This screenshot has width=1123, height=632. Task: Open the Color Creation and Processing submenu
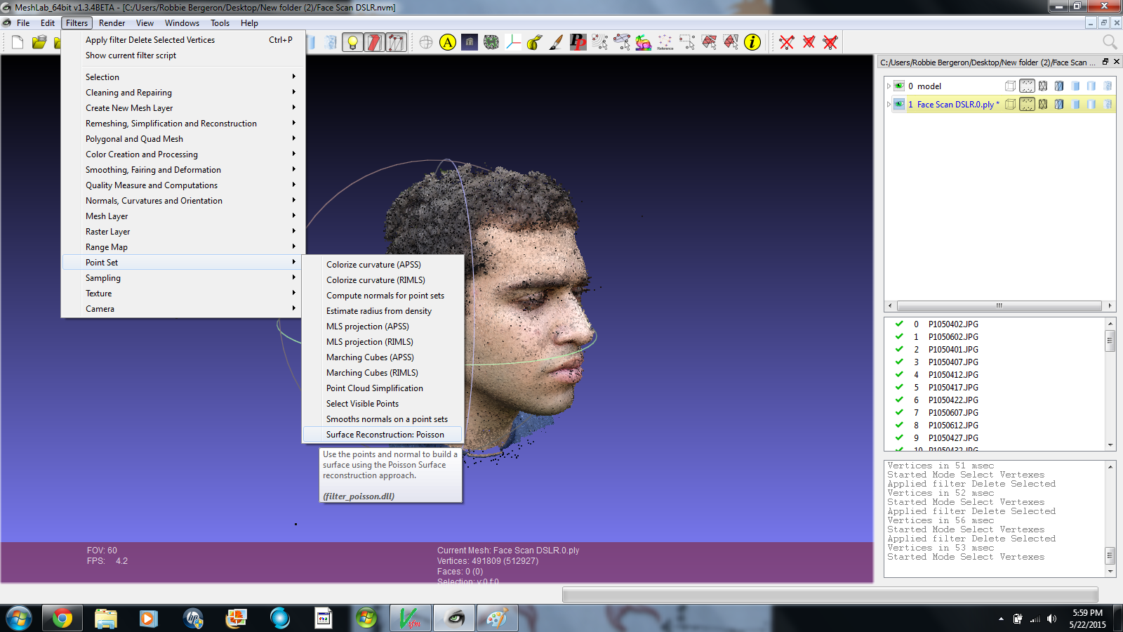[182, 154]
